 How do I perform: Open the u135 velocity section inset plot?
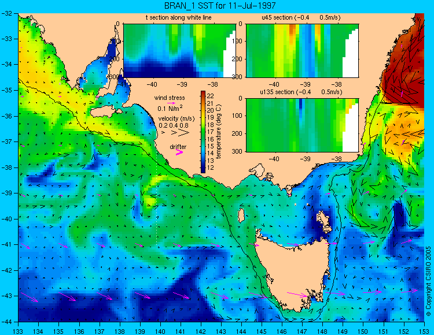point(302,125)
